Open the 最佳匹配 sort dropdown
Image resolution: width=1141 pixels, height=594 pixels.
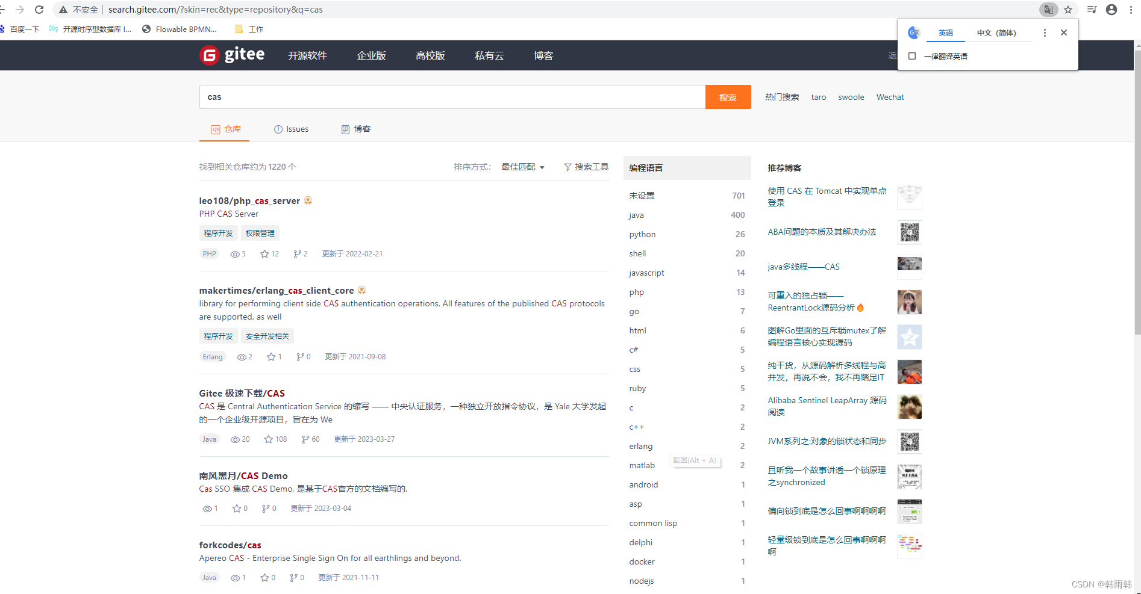pos(522,167)
